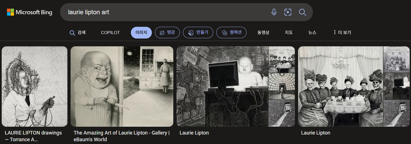Open the baby at computer monitor drawing
The image size is (411, 144).
pyautogui.click(x=222, y=87)
